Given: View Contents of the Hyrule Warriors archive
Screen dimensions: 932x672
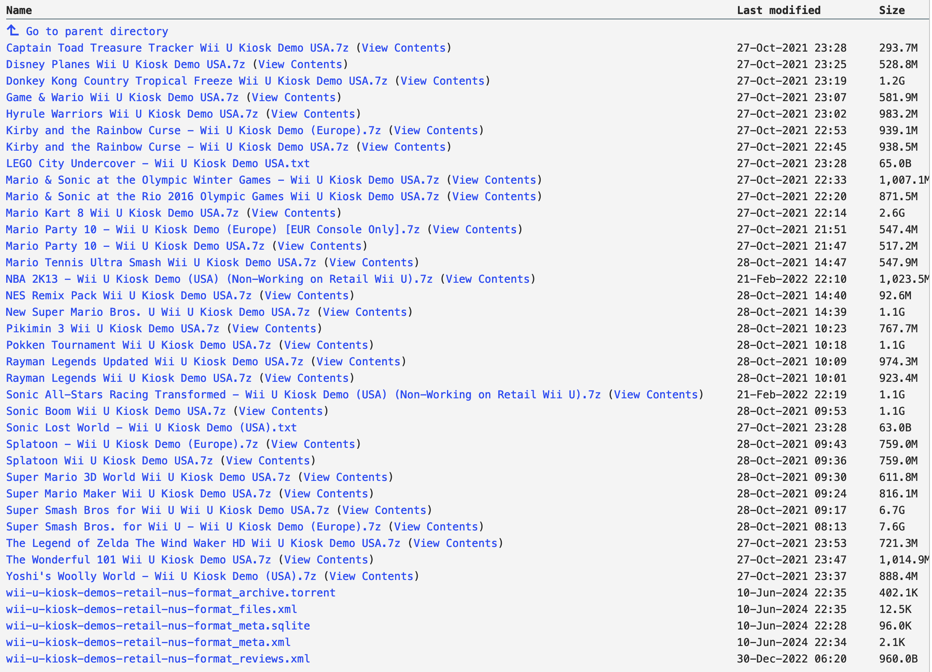Looking at the screenshot, I should (313, 114).
